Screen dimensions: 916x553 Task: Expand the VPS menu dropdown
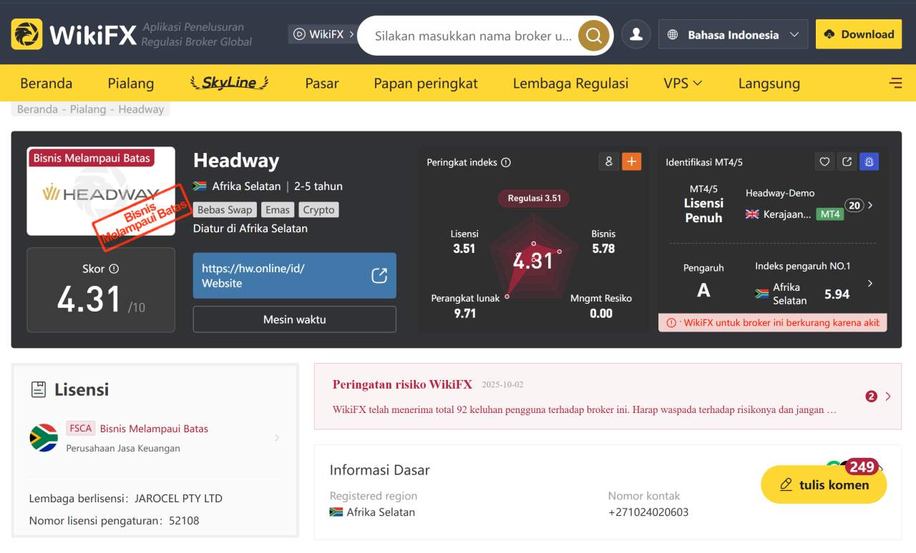[x=683, y=83]
